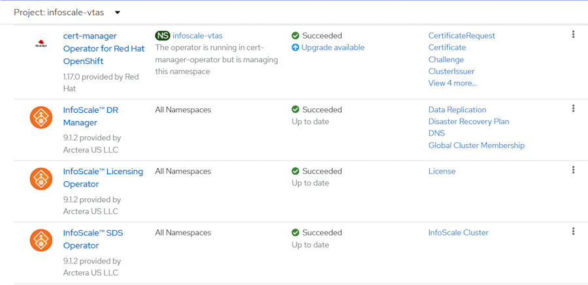Click the NS namespace badge icon
This screenshot has height=285, width=588.
pos(163,36)
